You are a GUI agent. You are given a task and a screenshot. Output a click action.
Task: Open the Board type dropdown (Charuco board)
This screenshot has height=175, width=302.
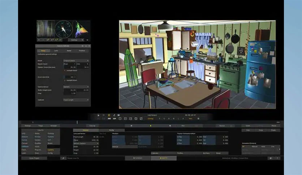[76, 61]
